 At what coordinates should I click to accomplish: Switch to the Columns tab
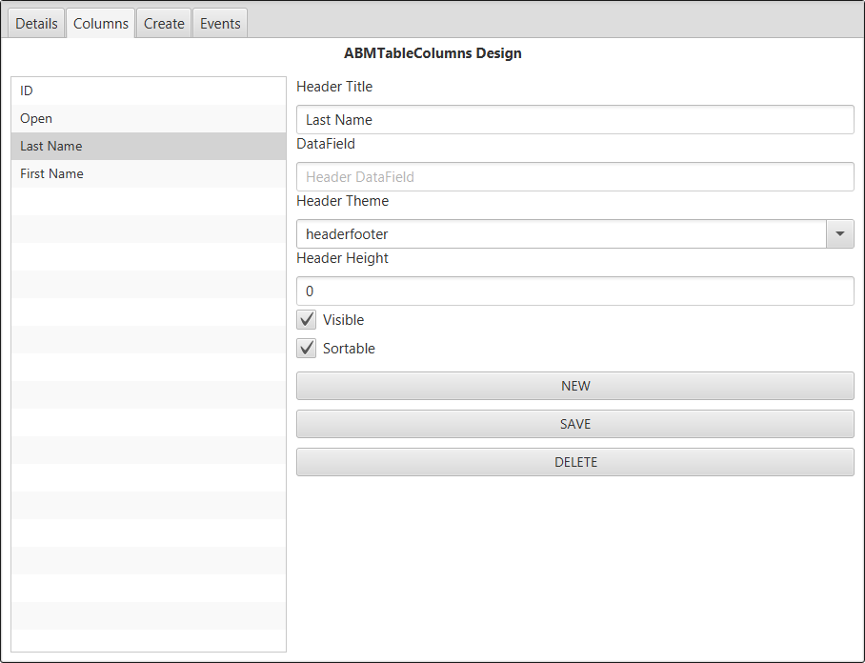coord(101,24)
